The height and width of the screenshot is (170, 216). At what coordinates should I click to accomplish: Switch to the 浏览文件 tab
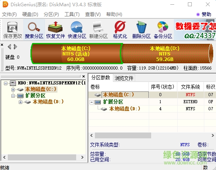[124, 78]
